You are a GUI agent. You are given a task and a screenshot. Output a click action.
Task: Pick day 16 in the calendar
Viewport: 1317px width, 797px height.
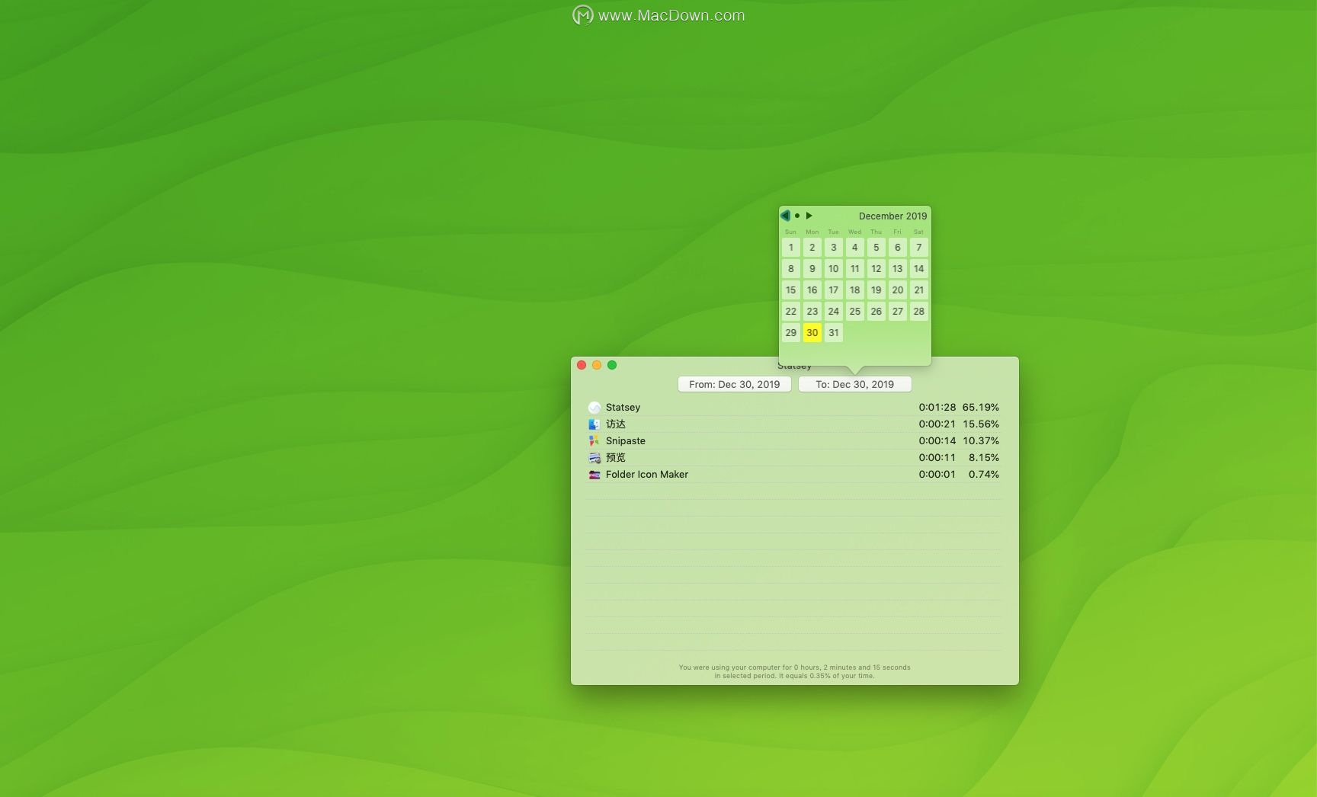pos(812,290)
